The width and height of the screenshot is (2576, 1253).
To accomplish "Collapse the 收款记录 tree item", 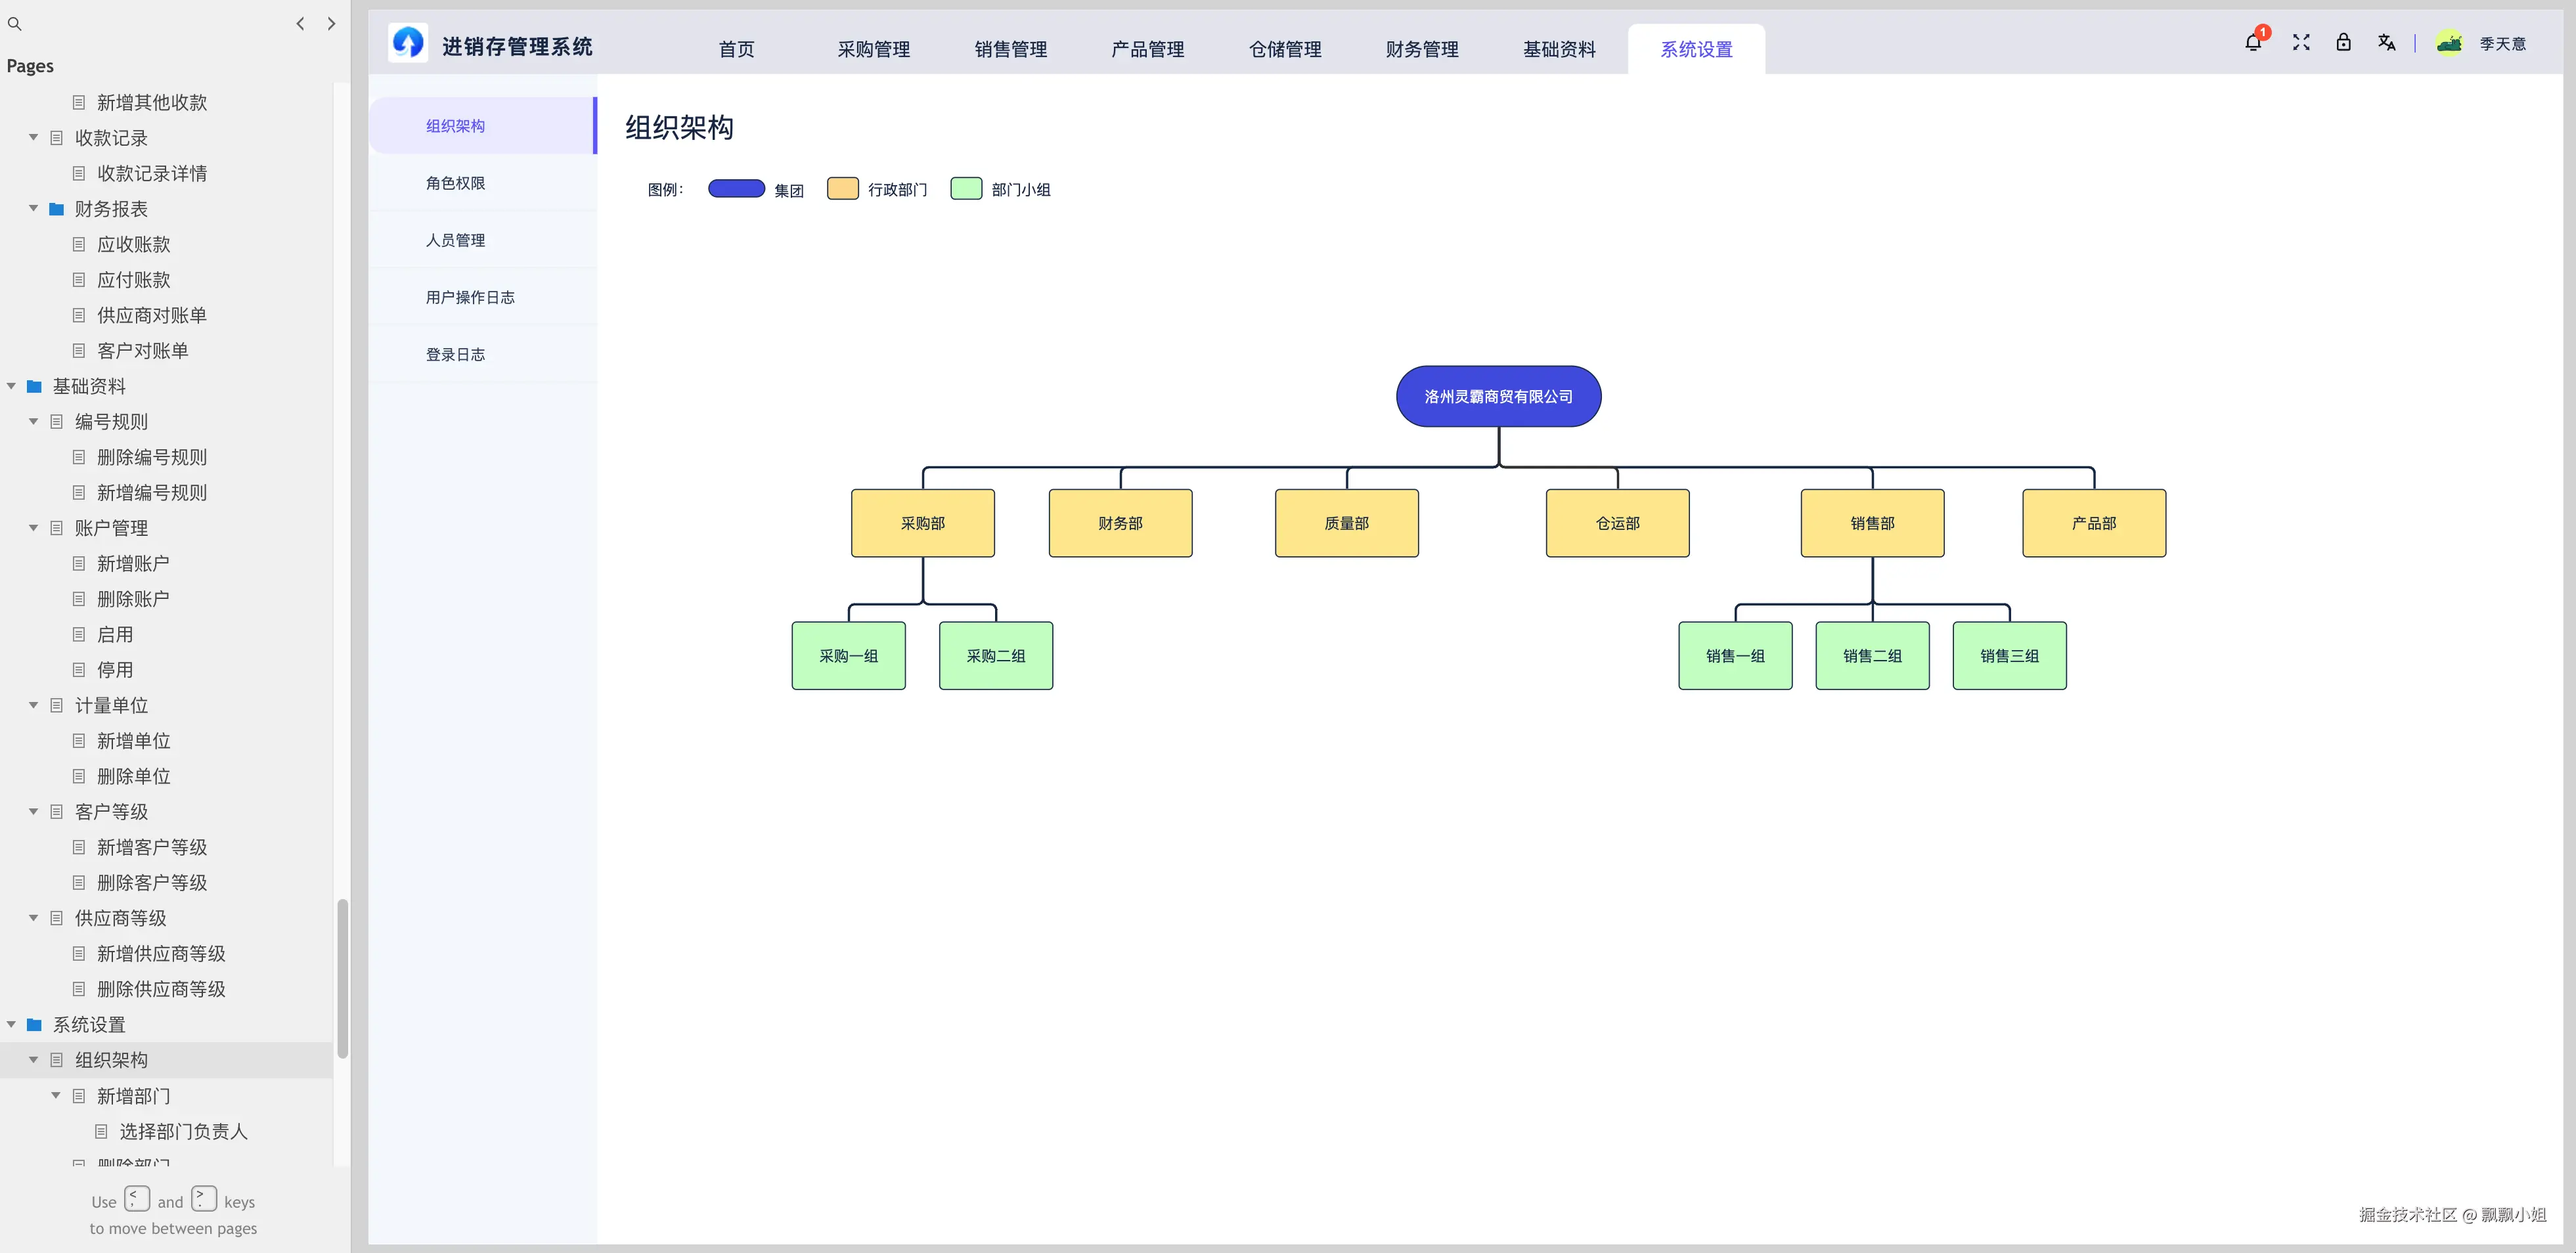I will pos(33,137).
